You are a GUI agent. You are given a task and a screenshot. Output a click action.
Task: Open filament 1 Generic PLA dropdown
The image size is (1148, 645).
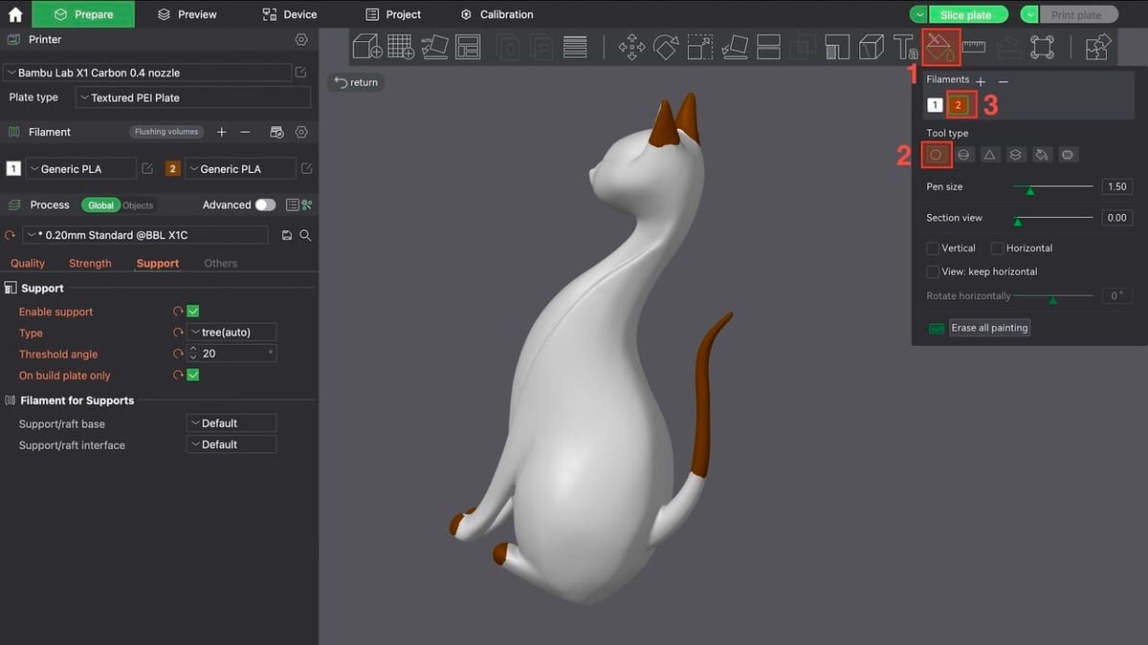pos(79,169)
